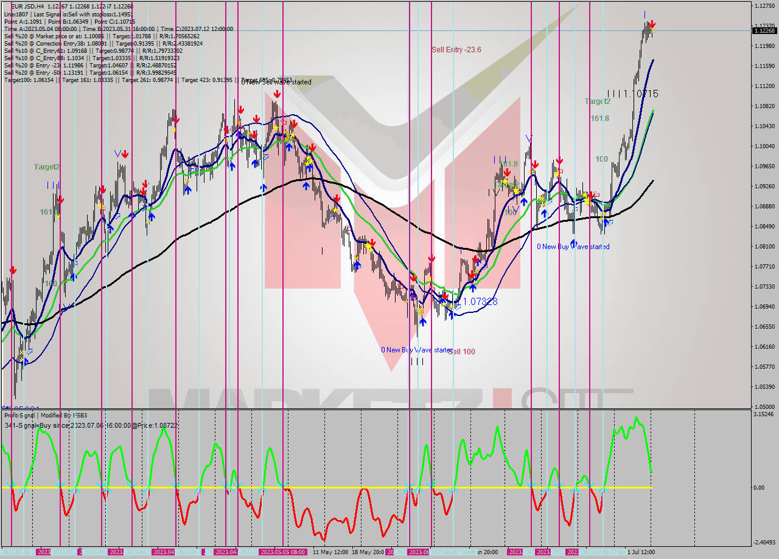Click the green '161.8' level below the right Target2
Image resolution: width=779 pixels, height=559 pixels.
pos(599,118)
